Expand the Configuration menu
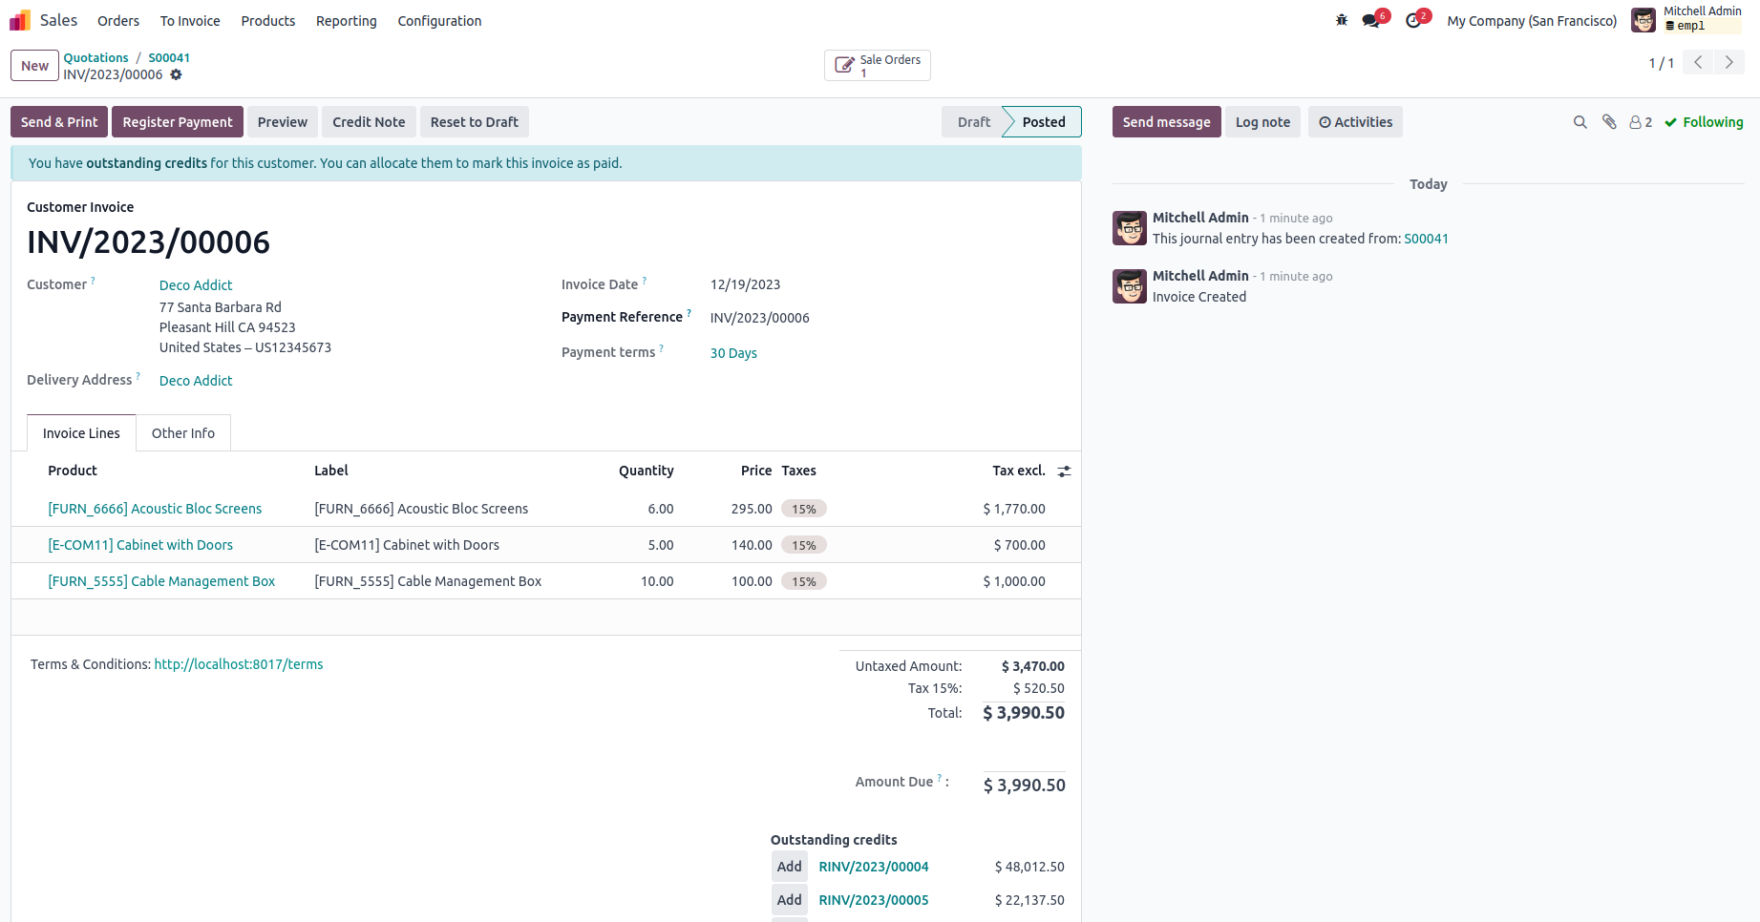 (439, 21)
